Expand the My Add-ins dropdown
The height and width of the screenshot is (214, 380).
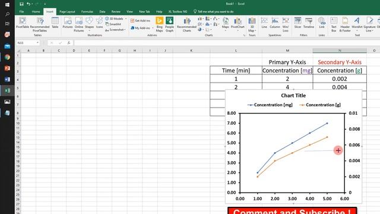coord(153,28)
